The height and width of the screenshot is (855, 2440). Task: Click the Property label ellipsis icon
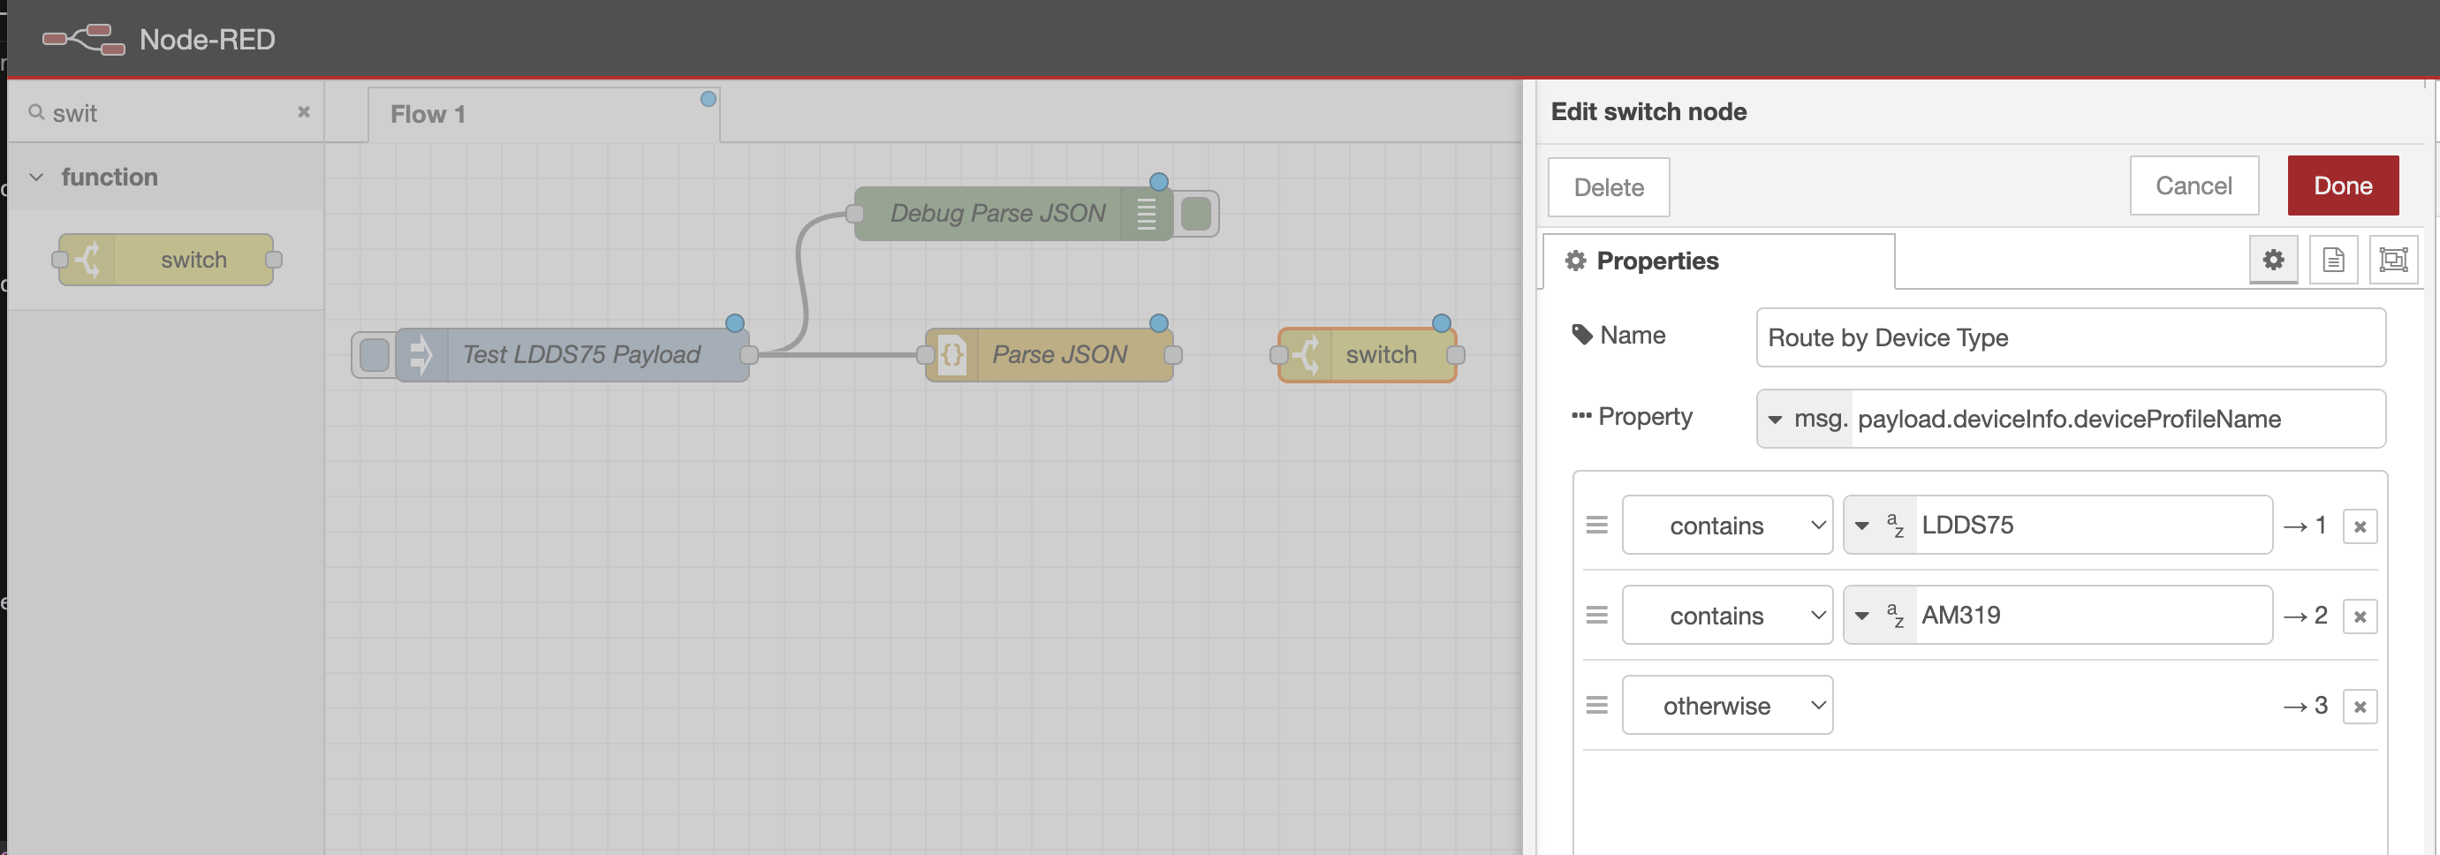point(1581,416)
